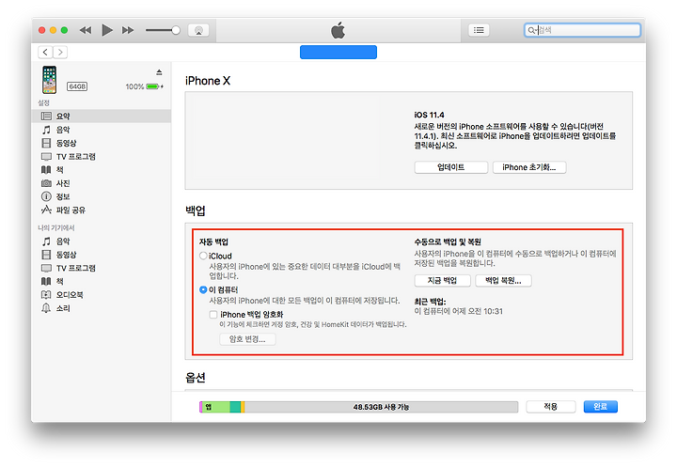Screen dimensions: 677x467
Task: Click the iPhone 초기화... button
Action: click(528, 167)
